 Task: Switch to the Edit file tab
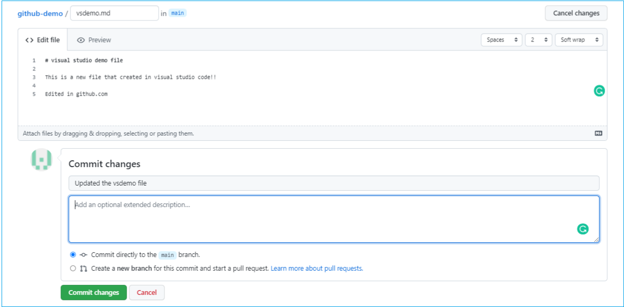pyautogui.click(x=43, y=40)
